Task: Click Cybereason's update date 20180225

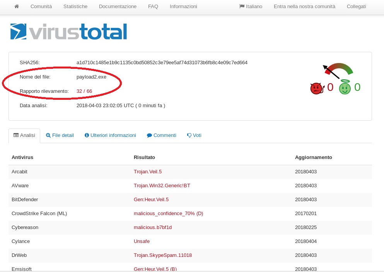Action: tap(306, 228)
